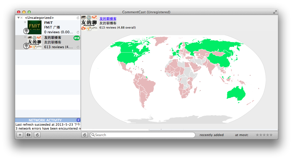Screen dimensions: 293x160
Task: Set the at-most rating filter to one star
Action: [x=257, y=135]
